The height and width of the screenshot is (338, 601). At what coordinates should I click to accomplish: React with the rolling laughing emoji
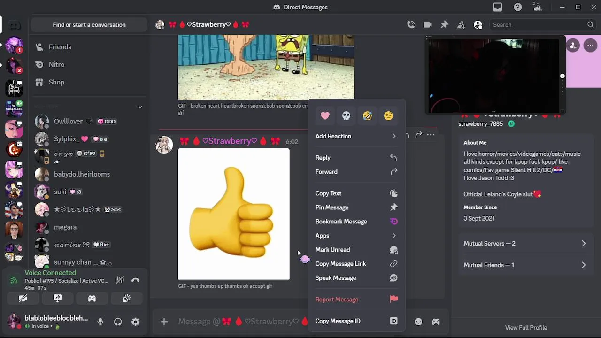pyautogui.click(x=367, y=115)
